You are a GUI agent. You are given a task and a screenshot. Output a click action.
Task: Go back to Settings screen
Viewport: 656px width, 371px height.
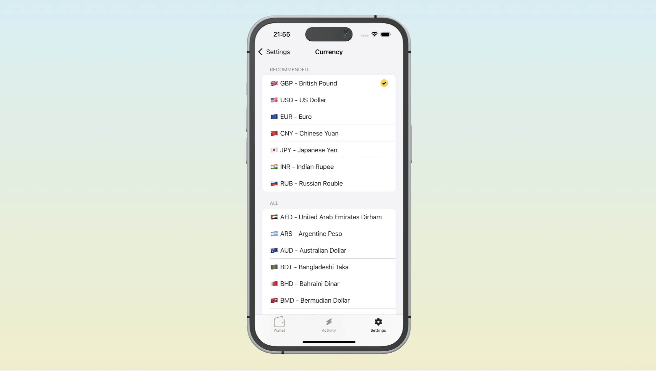tap(274, 52)
